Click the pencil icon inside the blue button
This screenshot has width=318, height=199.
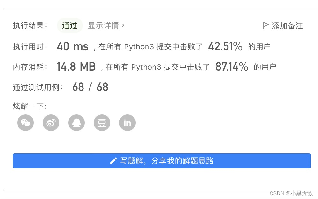(x=114, y=161)
